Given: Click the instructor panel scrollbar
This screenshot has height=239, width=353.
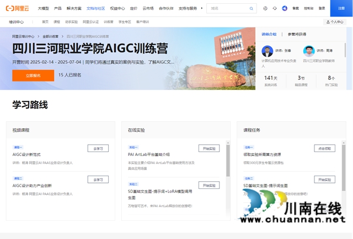Looking at the screenshot, I should (345, 50).
